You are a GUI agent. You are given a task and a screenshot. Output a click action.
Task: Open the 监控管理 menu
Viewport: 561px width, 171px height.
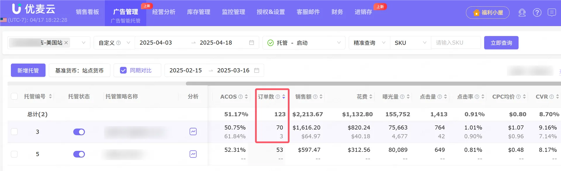[x=233, y=12]
